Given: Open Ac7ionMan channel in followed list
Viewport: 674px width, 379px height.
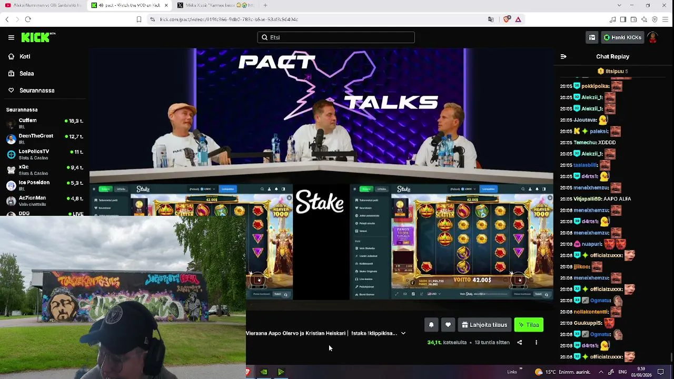Looking at the screenshot, I should click(45, 201).
